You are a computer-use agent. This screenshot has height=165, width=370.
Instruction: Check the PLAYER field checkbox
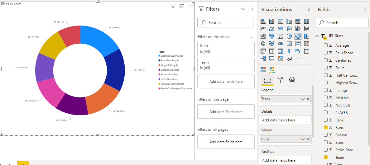click(x=326, y=112)
